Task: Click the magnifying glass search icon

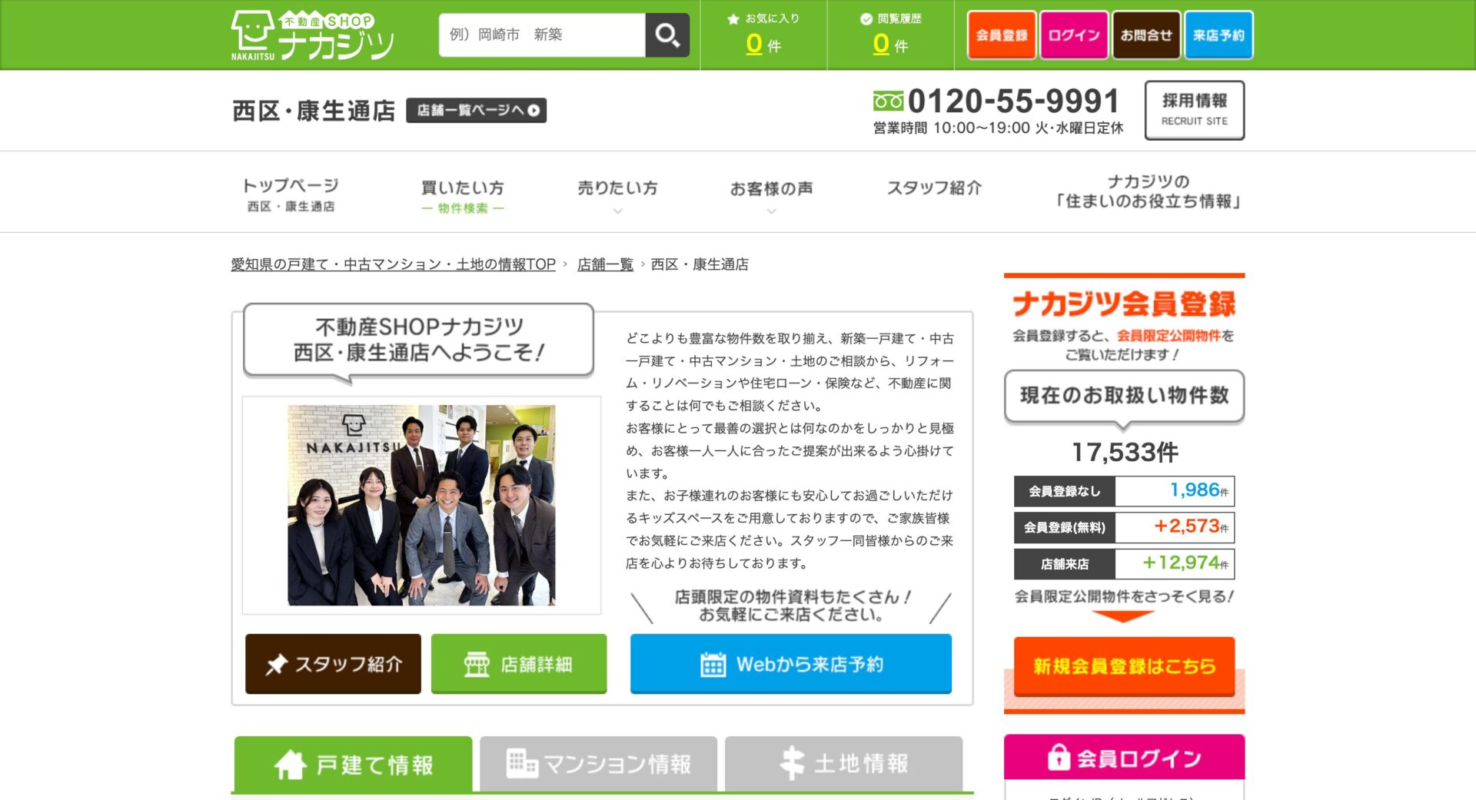Action: pyautogui.click(x=667, y=35)
